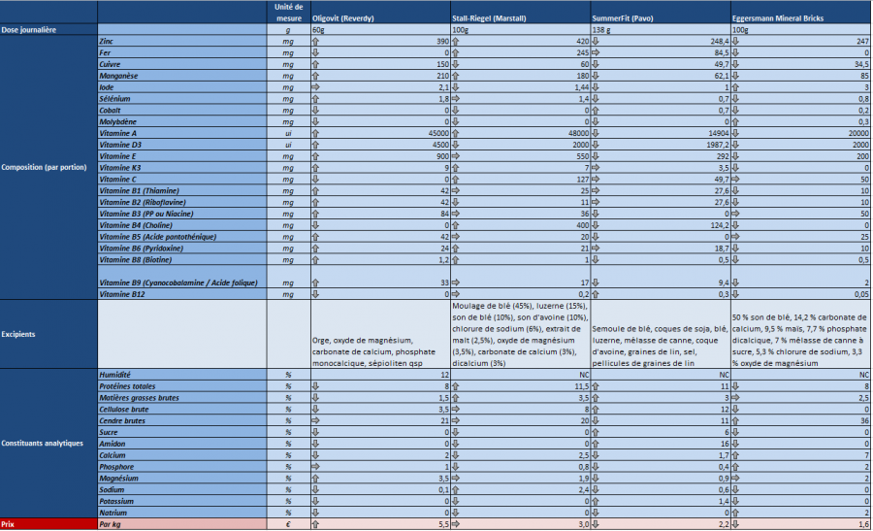Click the Constituants analytiques section label
This screenshot has height=531, width=873.
point(48,444)
